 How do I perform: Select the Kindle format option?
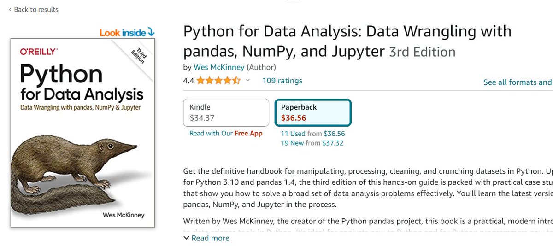click(226, 112)
